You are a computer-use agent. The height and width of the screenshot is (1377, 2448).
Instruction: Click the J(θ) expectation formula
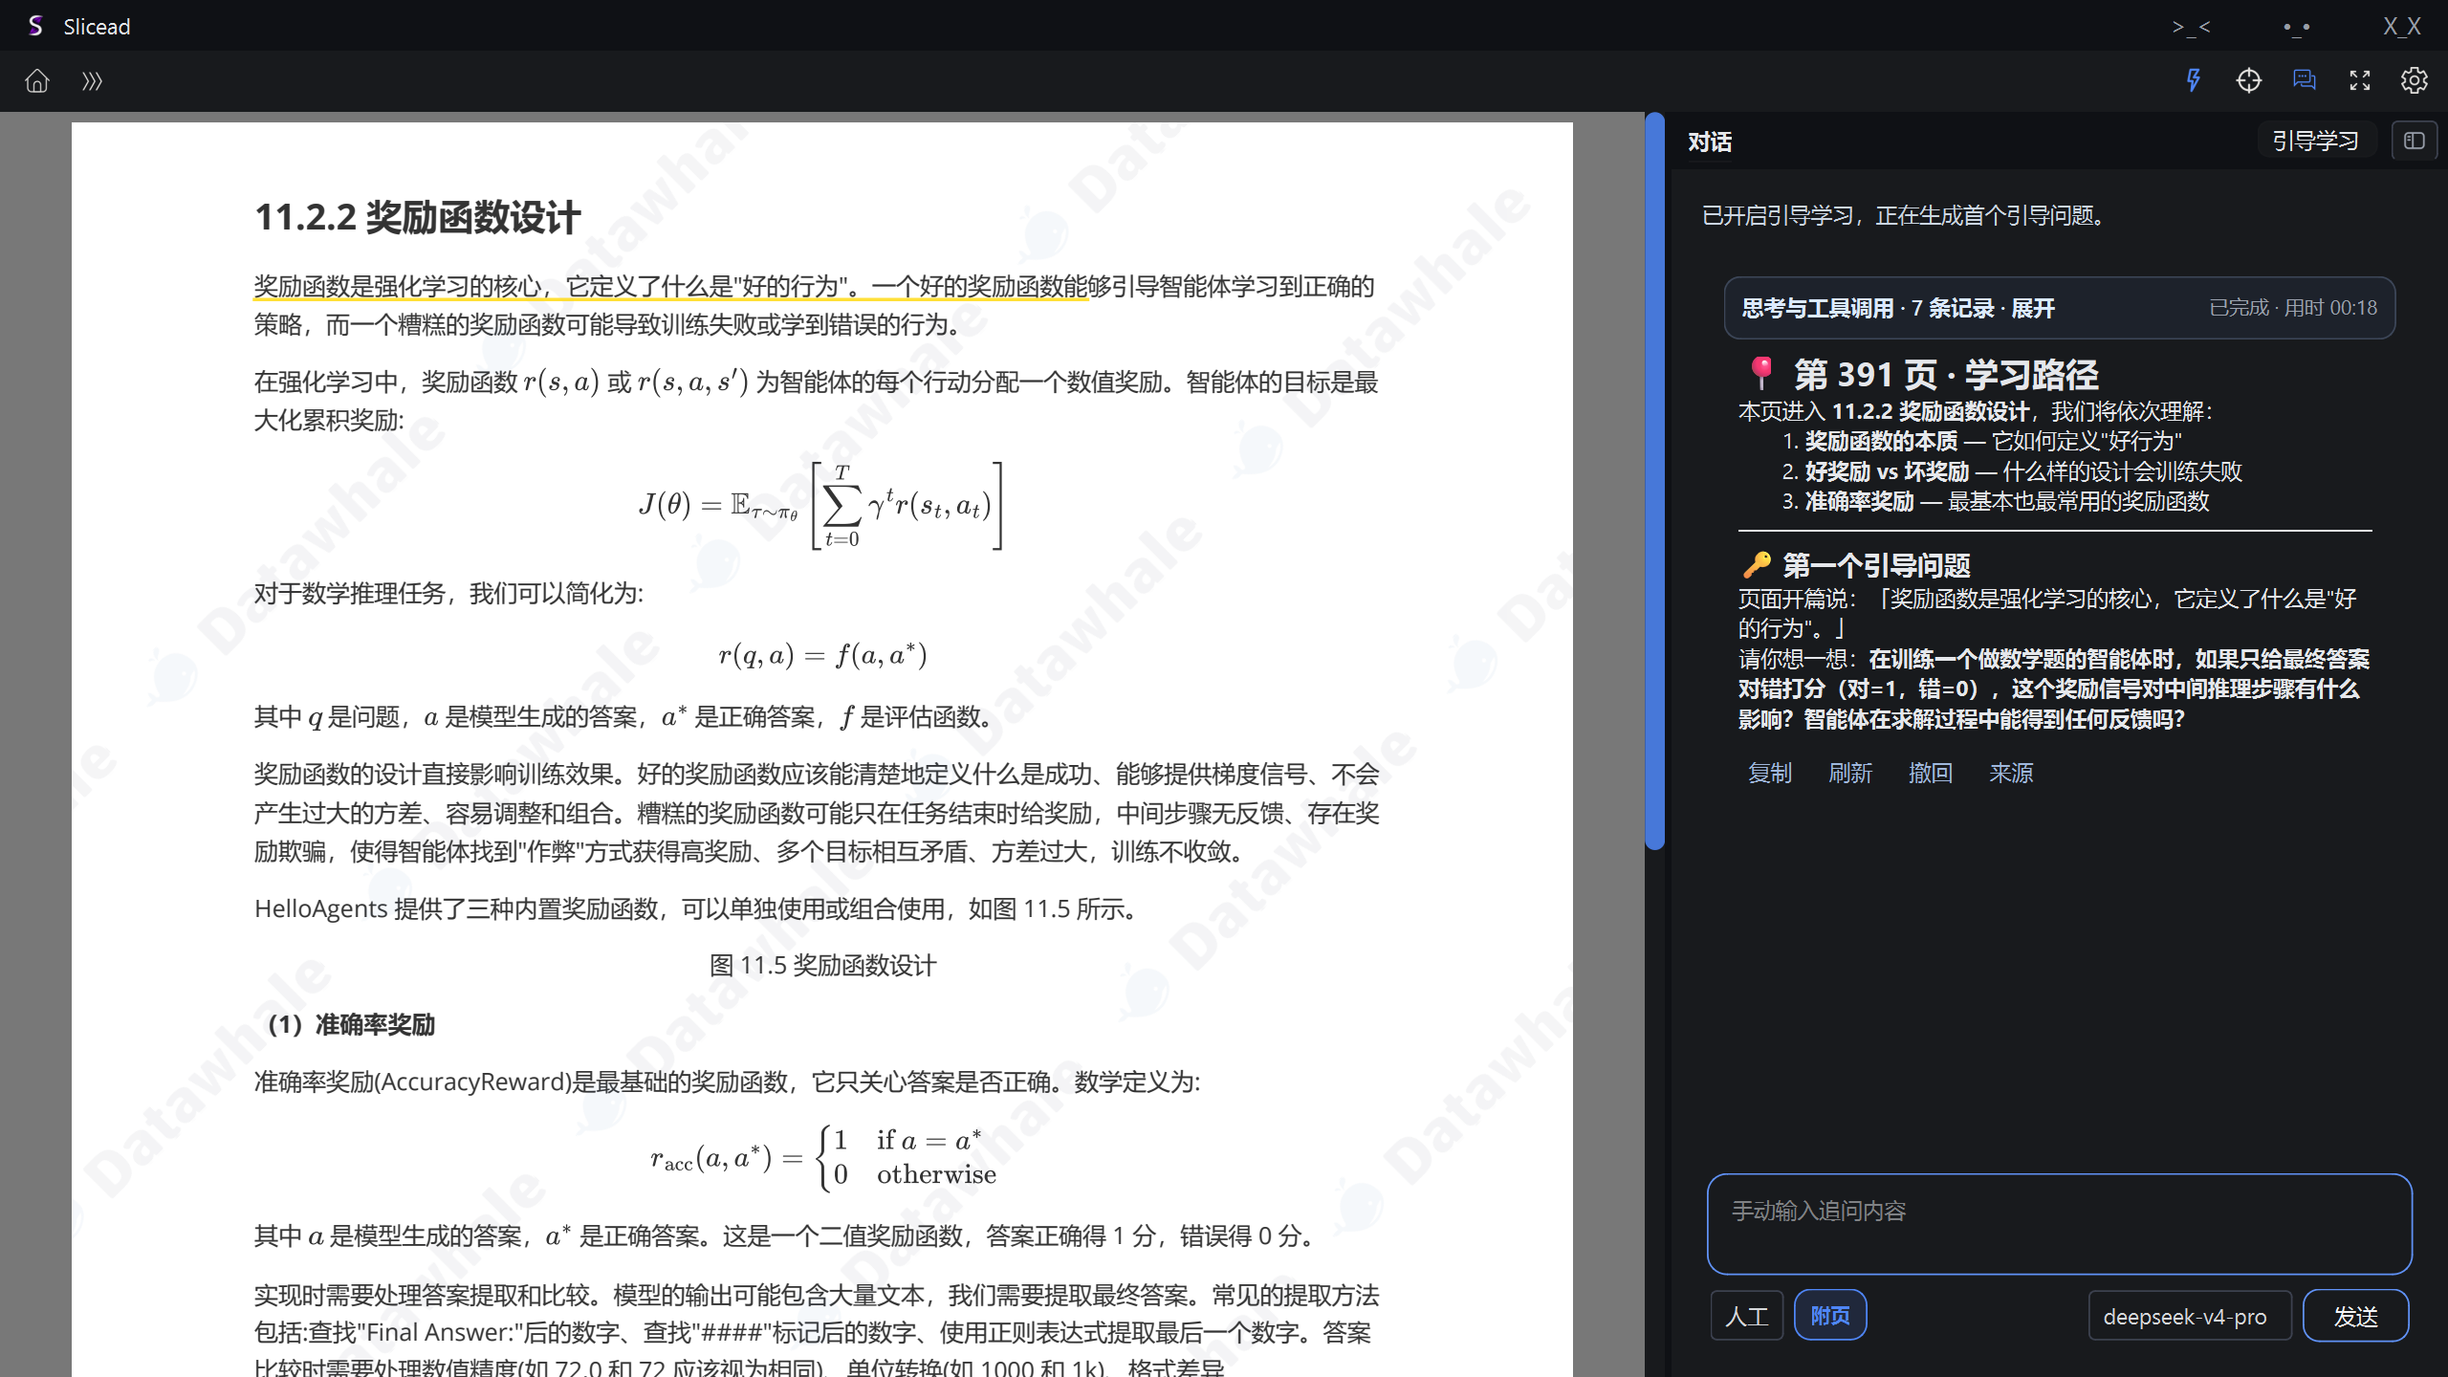(x=820, y=505)
